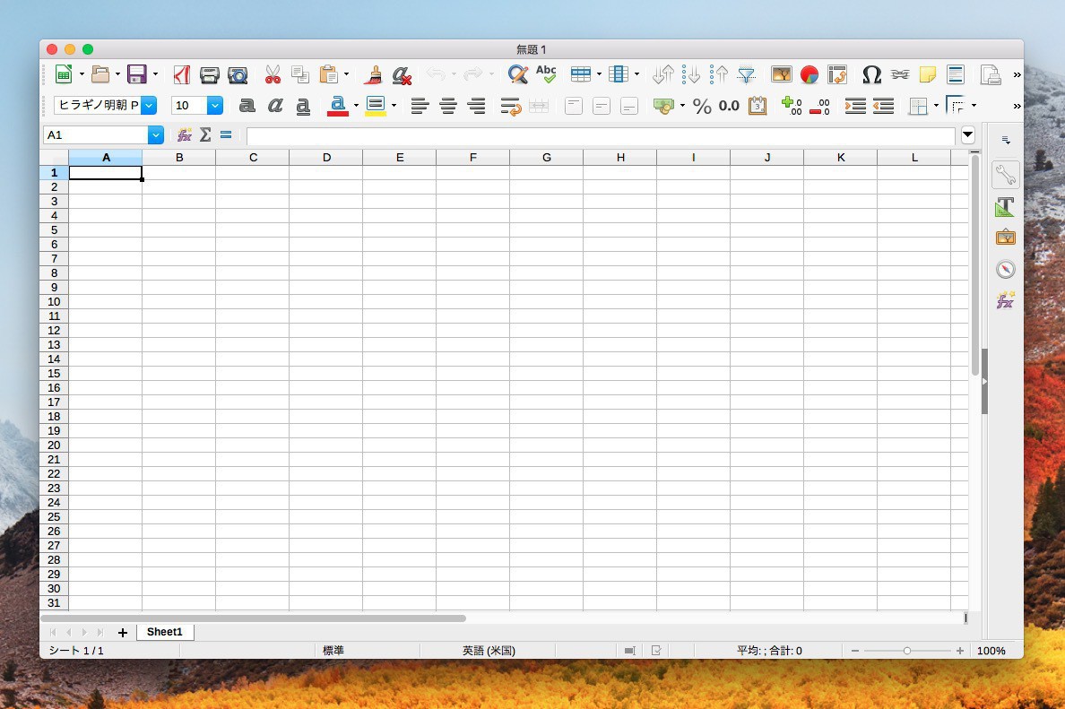Click the Copy icon
The height and width of the screenshot is (709, 1065).
[300, 74]
